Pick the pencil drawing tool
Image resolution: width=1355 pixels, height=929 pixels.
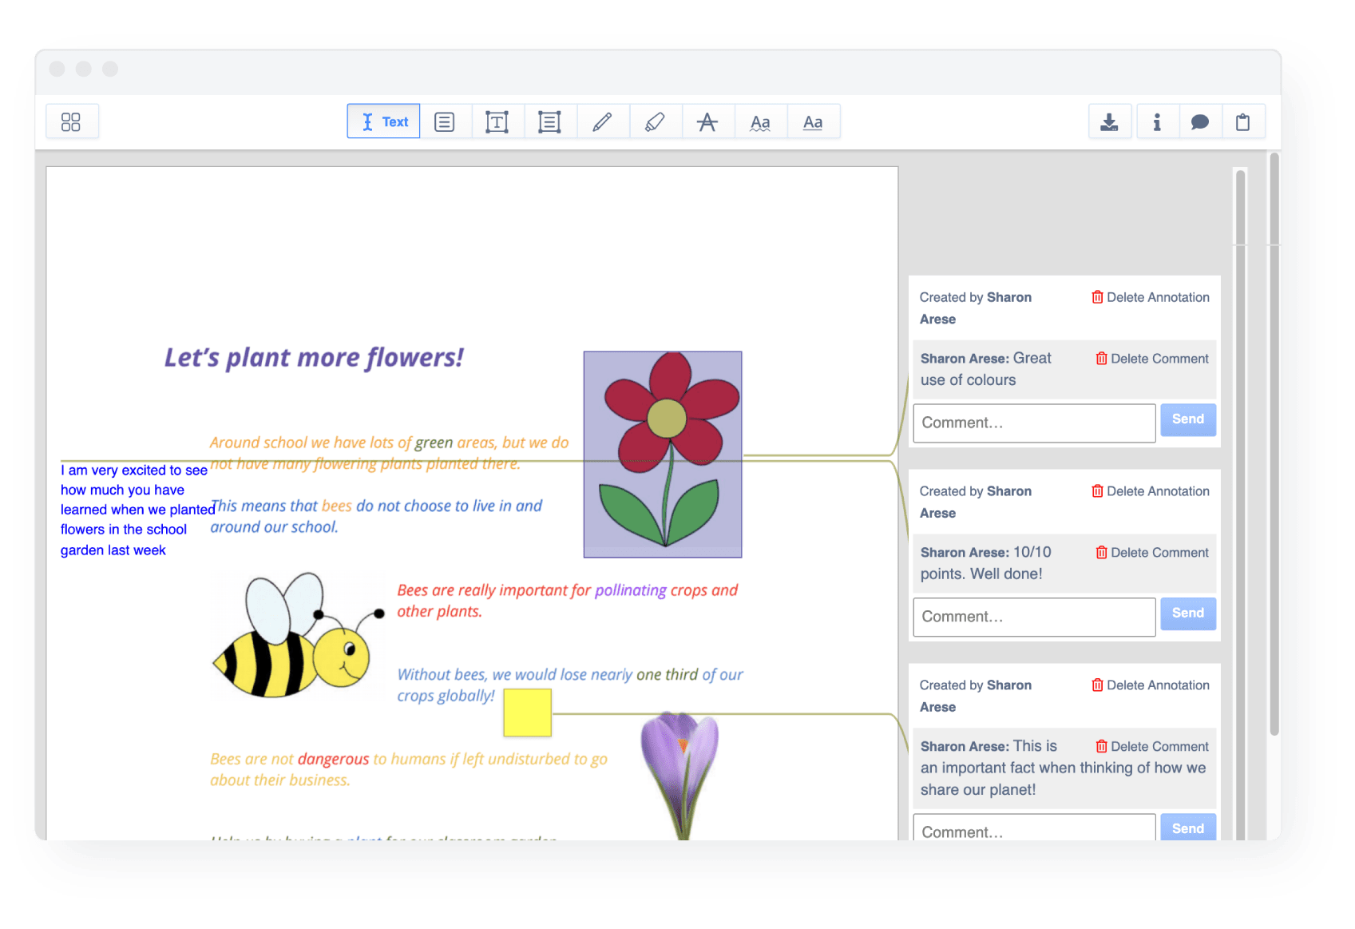[602, 121]
